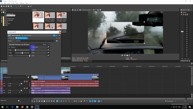Select the Default preset thumbnail
This screenshot has width=193, height=109.
pos(38,17)
